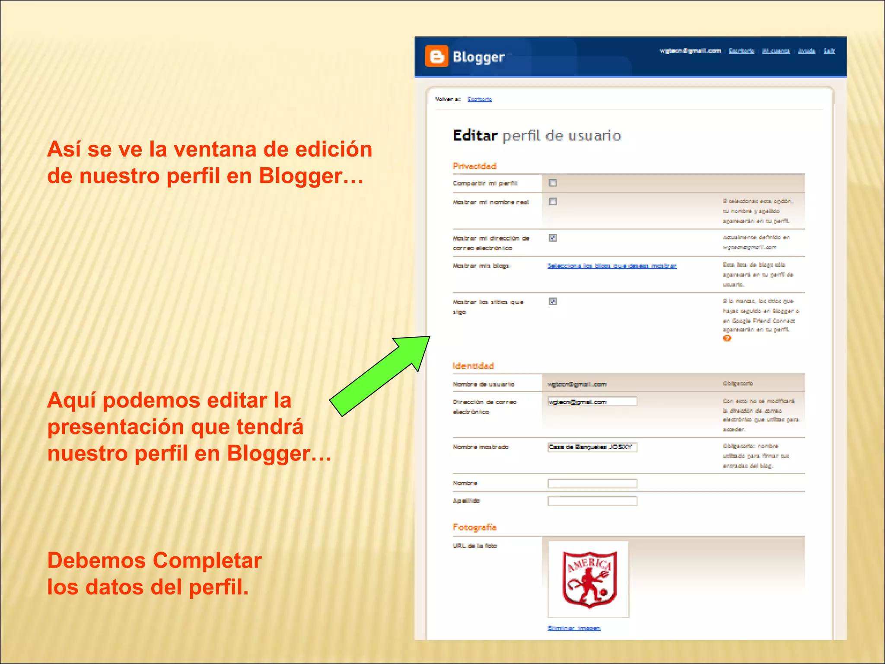Open Mi cuenta link in header
Viewport: 885px width, 664px height.
click(776, 51)
